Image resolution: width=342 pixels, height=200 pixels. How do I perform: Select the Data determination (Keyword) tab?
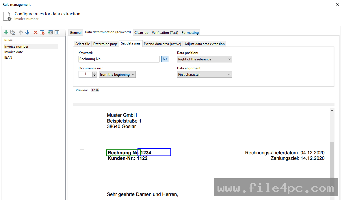(108, 32)
